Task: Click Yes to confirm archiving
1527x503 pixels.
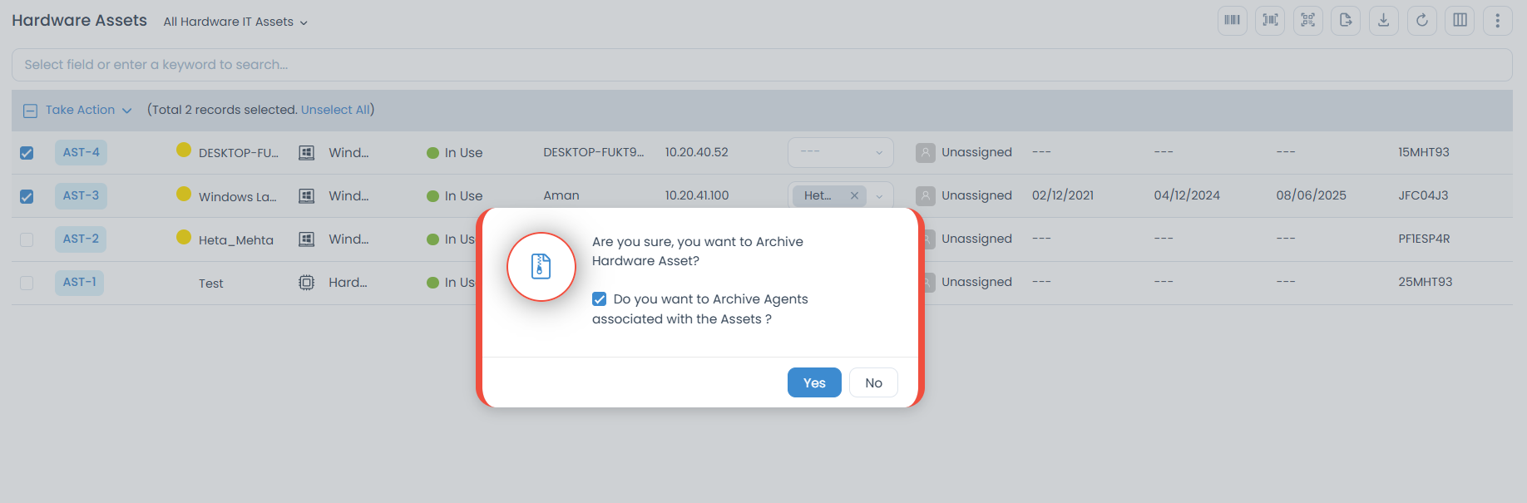Action: pos(813,382)
